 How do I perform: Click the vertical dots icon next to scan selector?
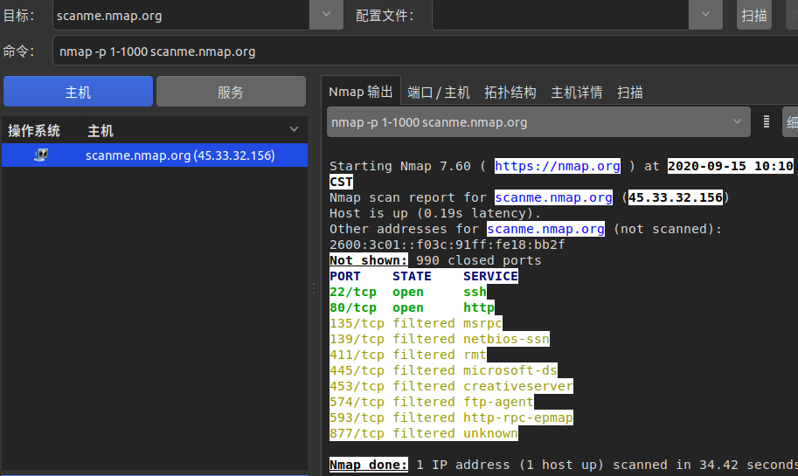[766, 121]
